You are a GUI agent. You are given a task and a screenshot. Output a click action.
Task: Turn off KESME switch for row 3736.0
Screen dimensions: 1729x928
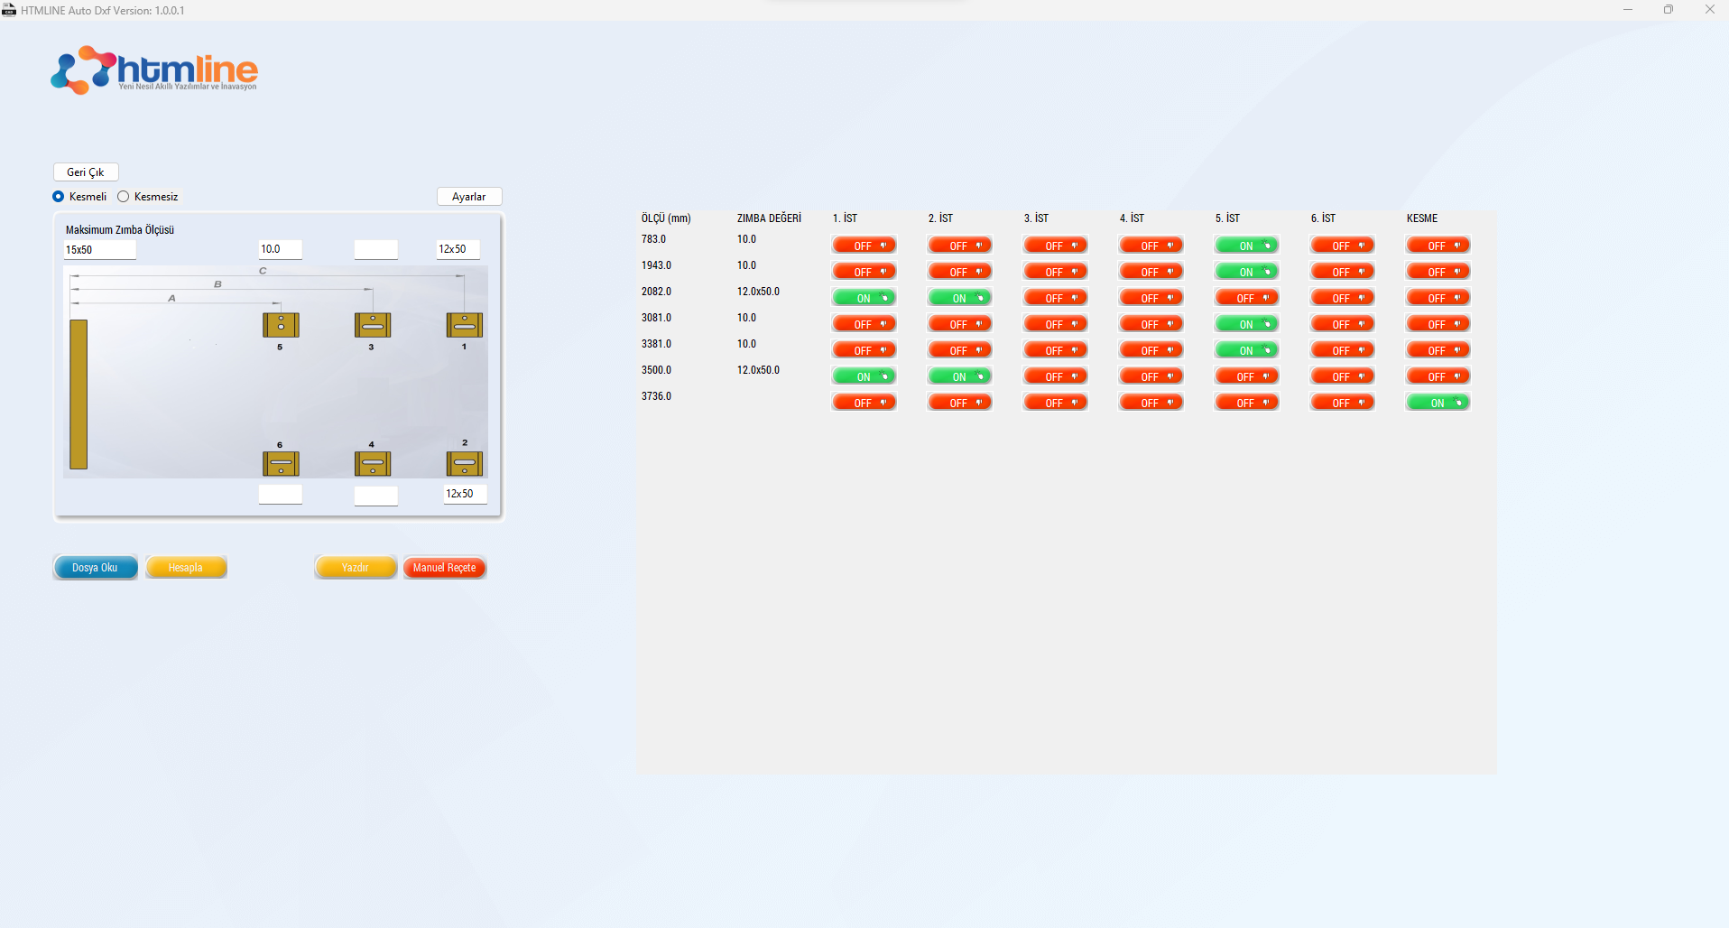tap(1438, 403)
